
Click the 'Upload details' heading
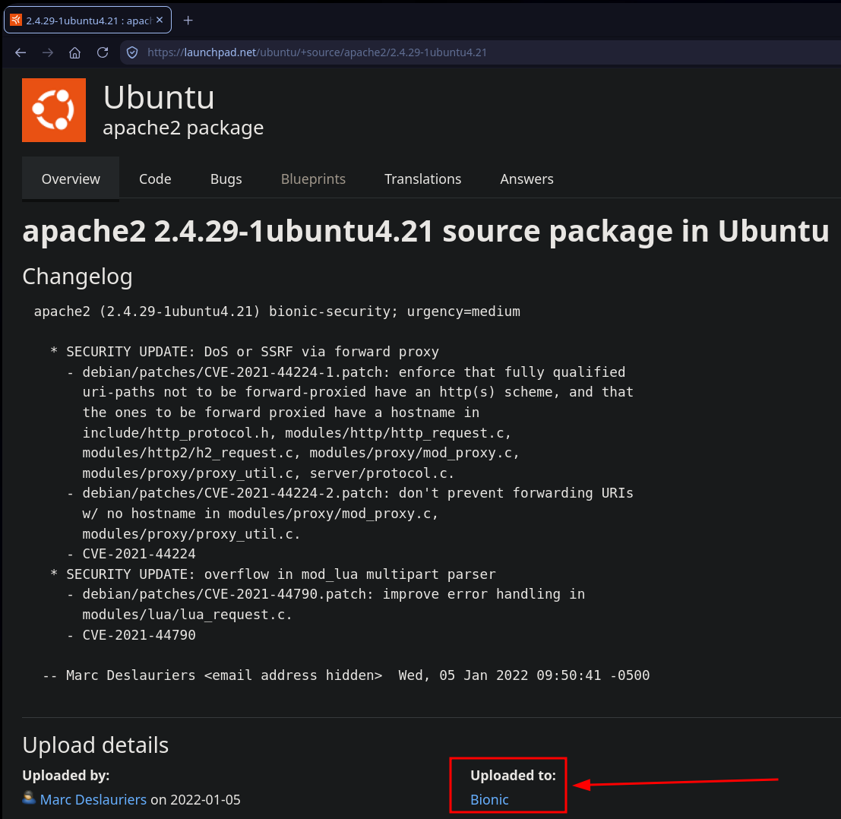96,745
